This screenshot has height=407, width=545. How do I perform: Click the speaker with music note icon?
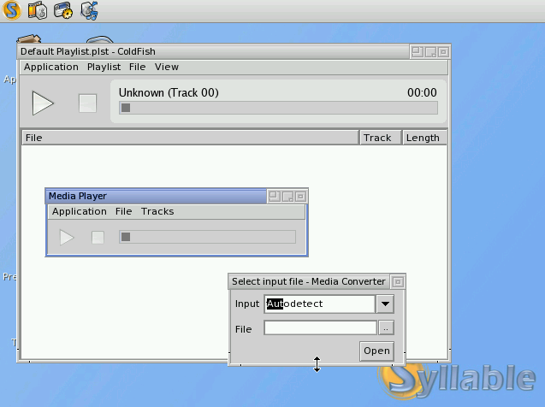click(x=89, y=10)
